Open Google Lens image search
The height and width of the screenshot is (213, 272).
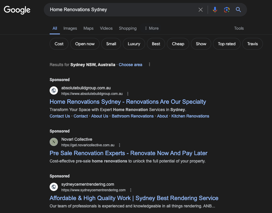[x=226, y=10]
